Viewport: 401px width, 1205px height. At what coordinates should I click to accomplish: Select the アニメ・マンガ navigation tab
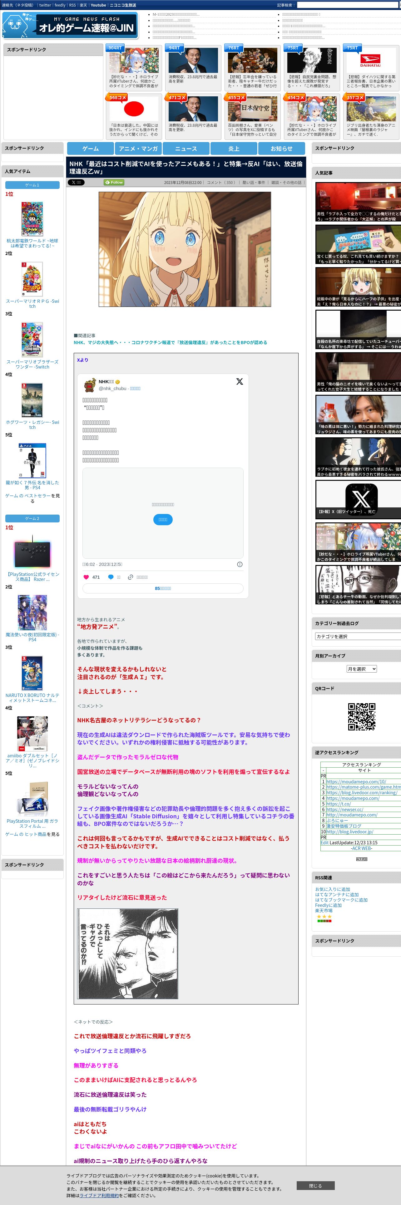coord(138,148)
